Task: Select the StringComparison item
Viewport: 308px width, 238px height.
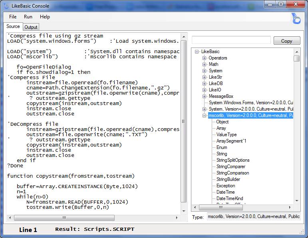Action: [x=233, y=173]
